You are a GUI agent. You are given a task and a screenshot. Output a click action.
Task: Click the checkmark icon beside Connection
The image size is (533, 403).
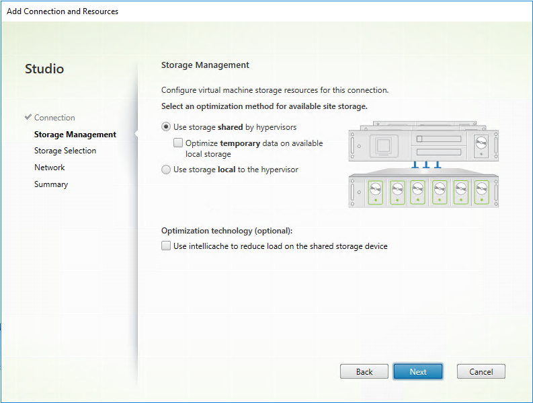click(28, 118)
